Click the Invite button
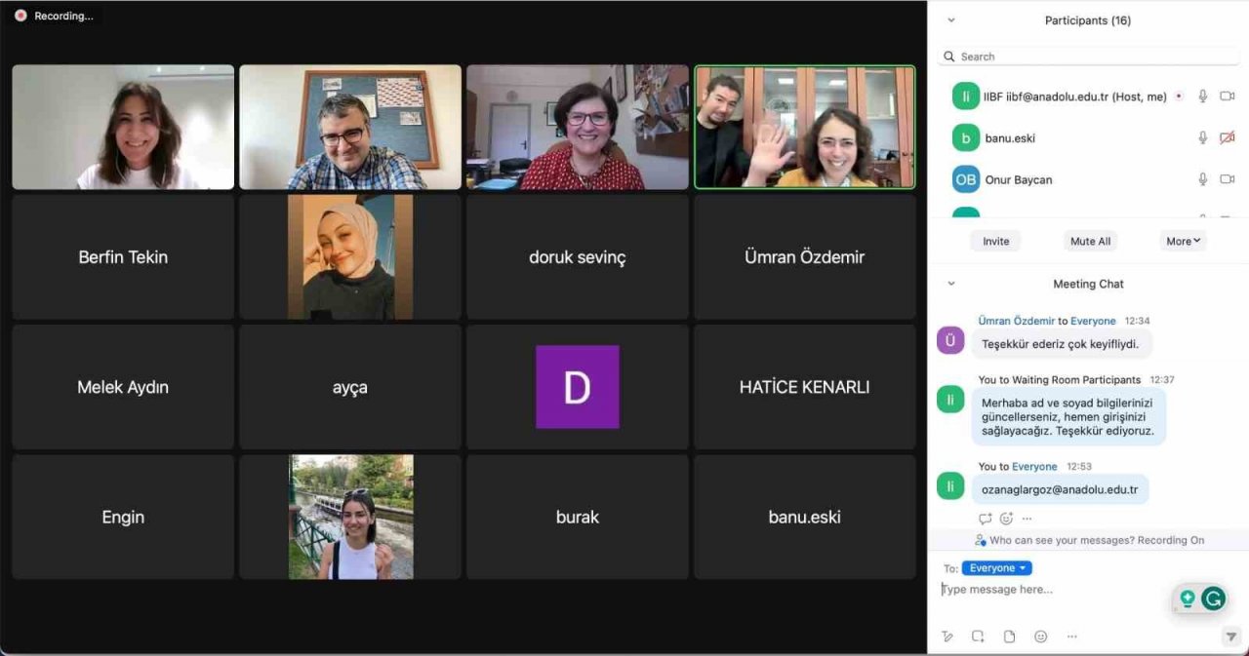1249x656 pixels. click(995, 241)
